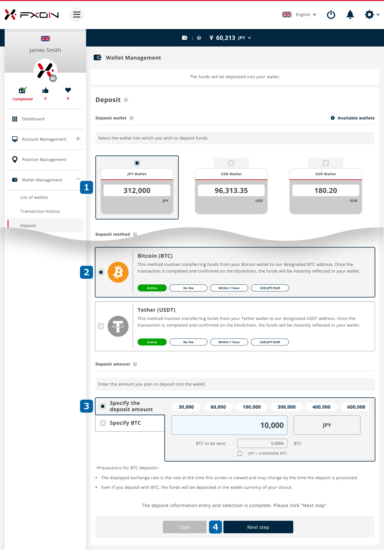Click the 312,000 JPY wallet balance
The width and height of the screenshot is (384, 550).
[x=137, y=191]
